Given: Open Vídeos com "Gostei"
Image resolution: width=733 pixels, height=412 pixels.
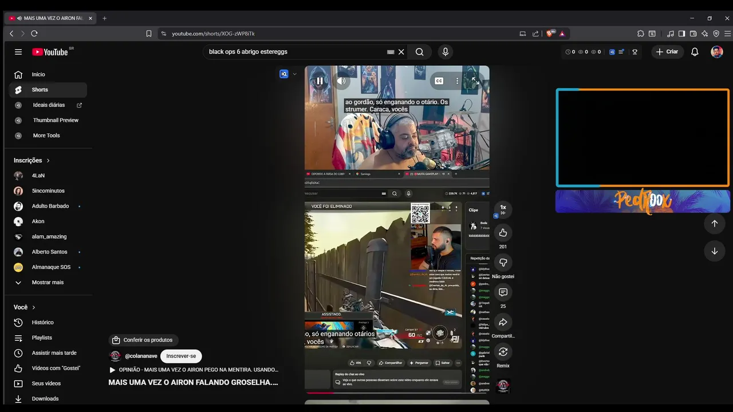Looking at the screenshot, I should pos(48,369).
